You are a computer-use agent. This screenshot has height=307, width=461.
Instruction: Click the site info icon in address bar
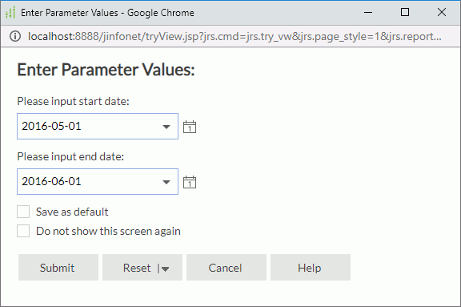click(15, 36)
